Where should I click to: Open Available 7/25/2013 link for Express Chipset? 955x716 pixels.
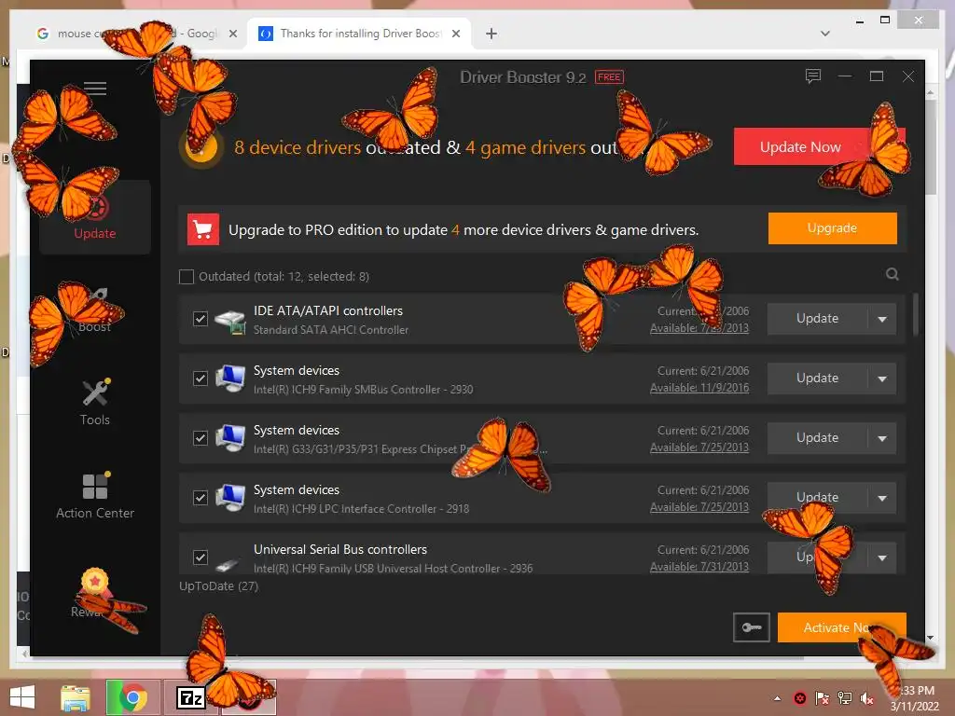coord(699,447)
